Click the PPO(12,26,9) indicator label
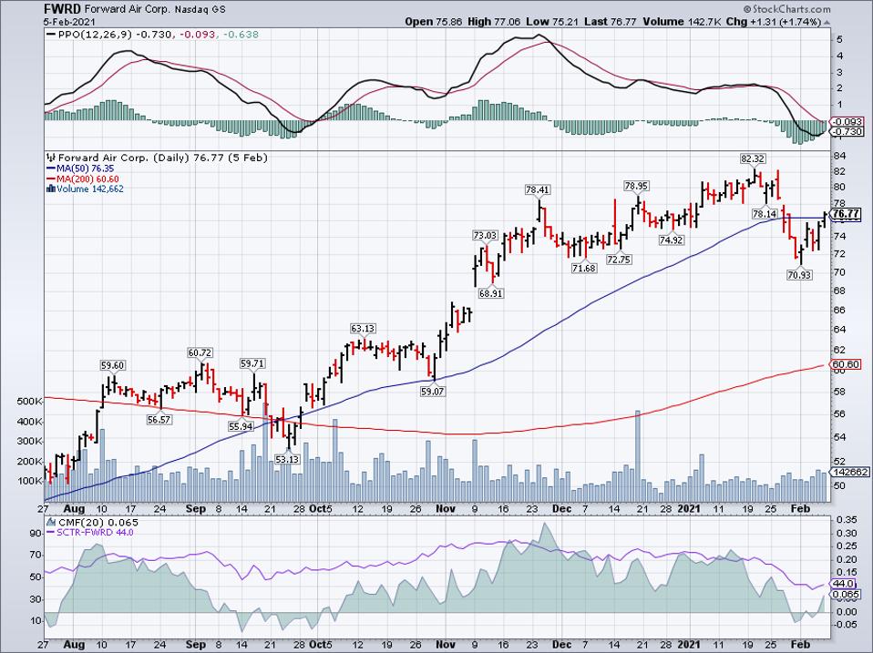This screenshot has height=653, width=873. pyautogui.click(x=97, y=35)
